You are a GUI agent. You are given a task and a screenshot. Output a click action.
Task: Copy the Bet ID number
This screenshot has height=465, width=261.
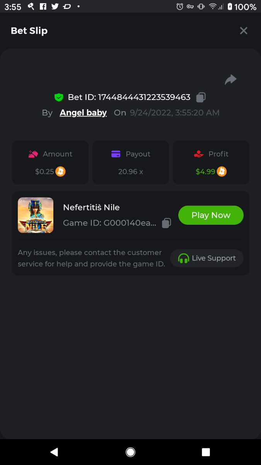(x=201, y=97)
